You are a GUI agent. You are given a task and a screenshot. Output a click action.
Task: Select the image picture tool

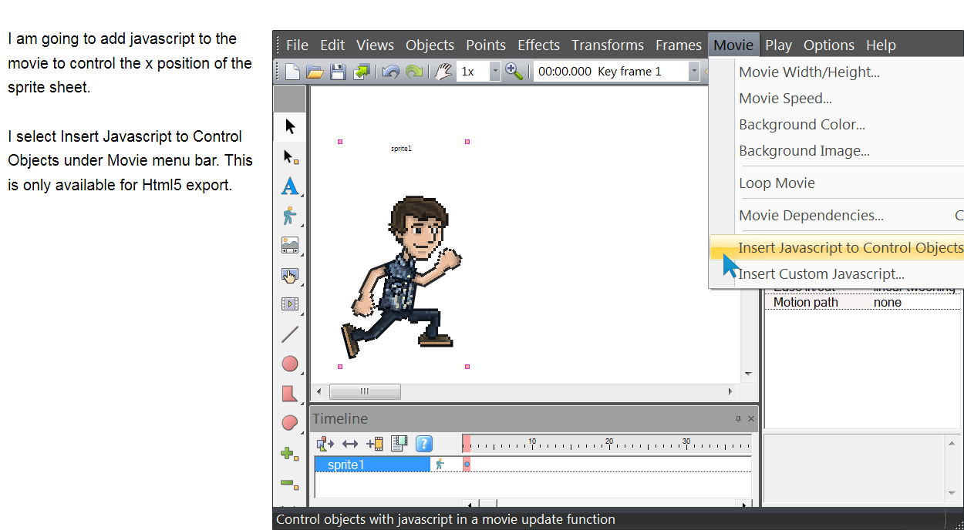tap(290, 245)
